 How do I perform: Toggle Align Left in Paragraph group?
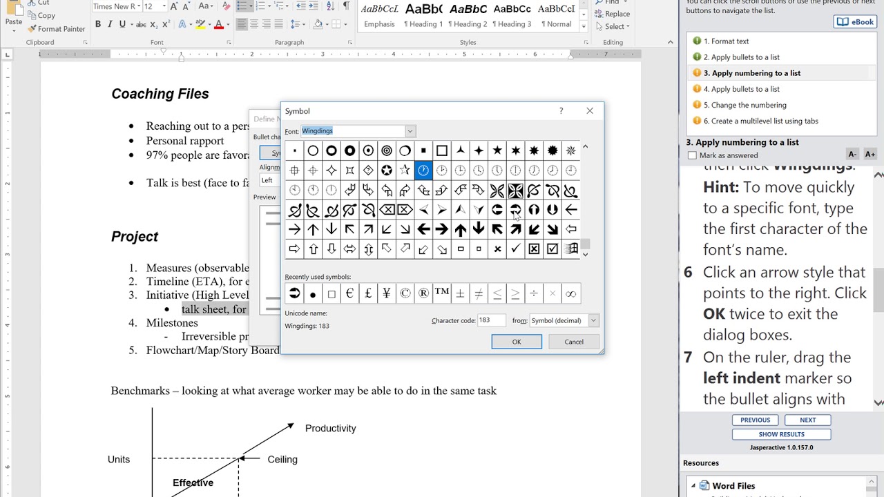[x=242, y=24]
